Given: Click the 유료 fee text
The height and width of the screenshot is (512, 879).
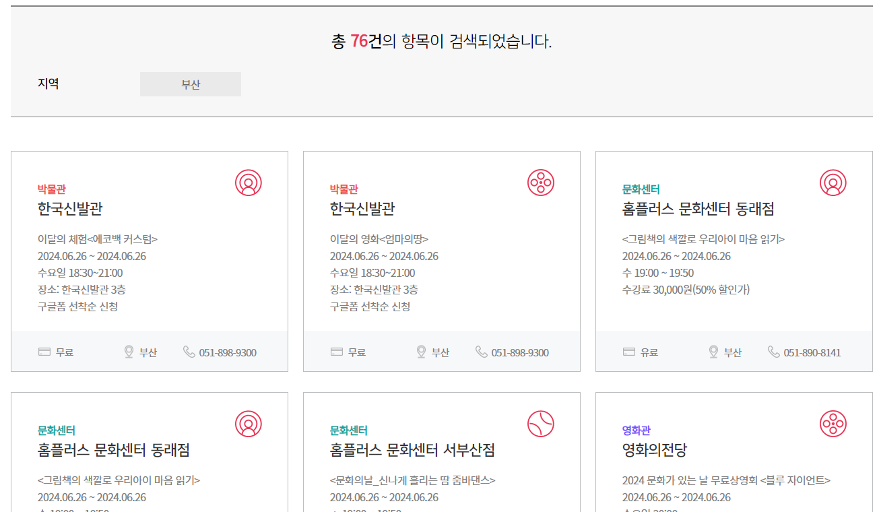Looking at the screenshot, I should pyautogui.click(x=649, y=352).
